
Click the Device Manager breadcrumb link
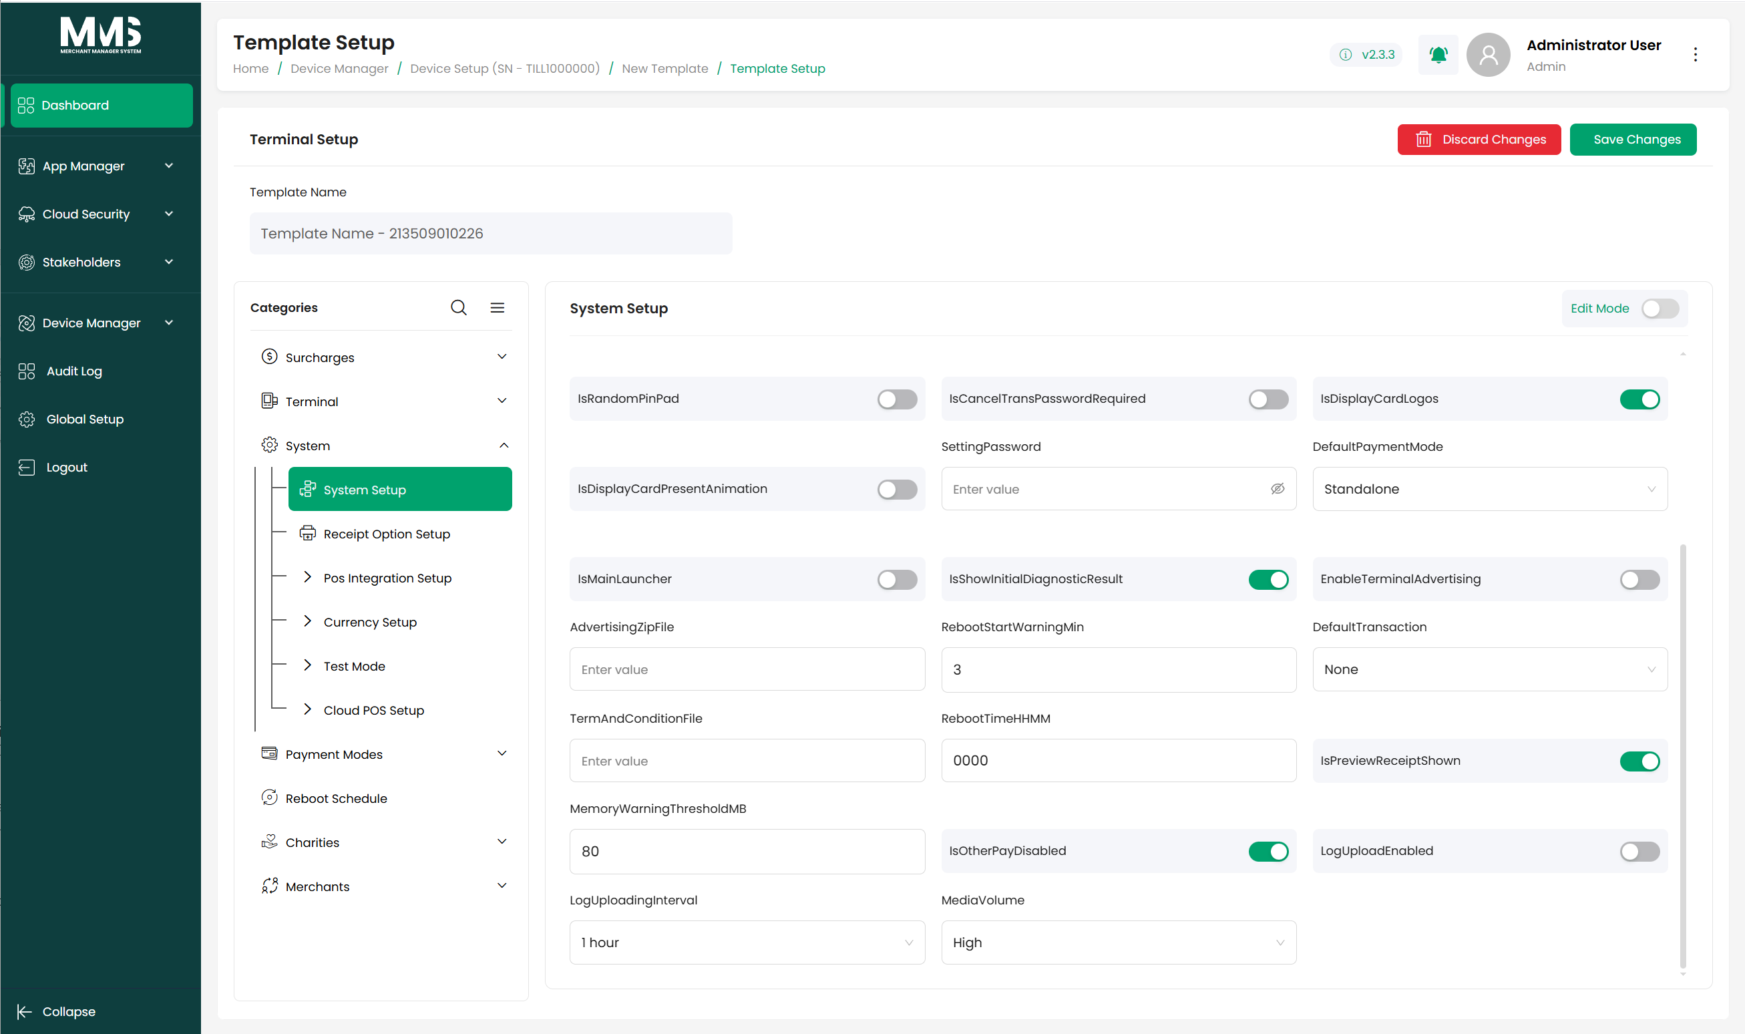point(339,69)
